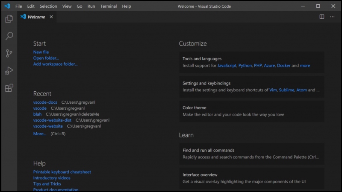Open the Terminal menu
This screenshot has height=192, width=342.
tap(109, 6)
